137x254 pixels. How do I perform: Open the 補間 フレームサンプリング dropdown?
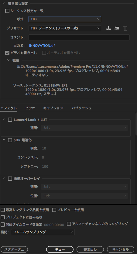(x=43, y=232)
